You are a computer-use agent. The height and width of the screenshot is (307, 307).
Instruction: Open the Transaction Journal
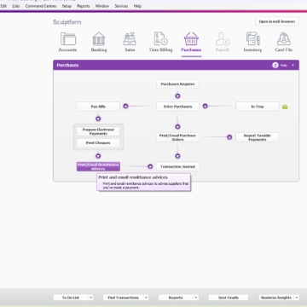pyautogui.click(x=177, y=166)
